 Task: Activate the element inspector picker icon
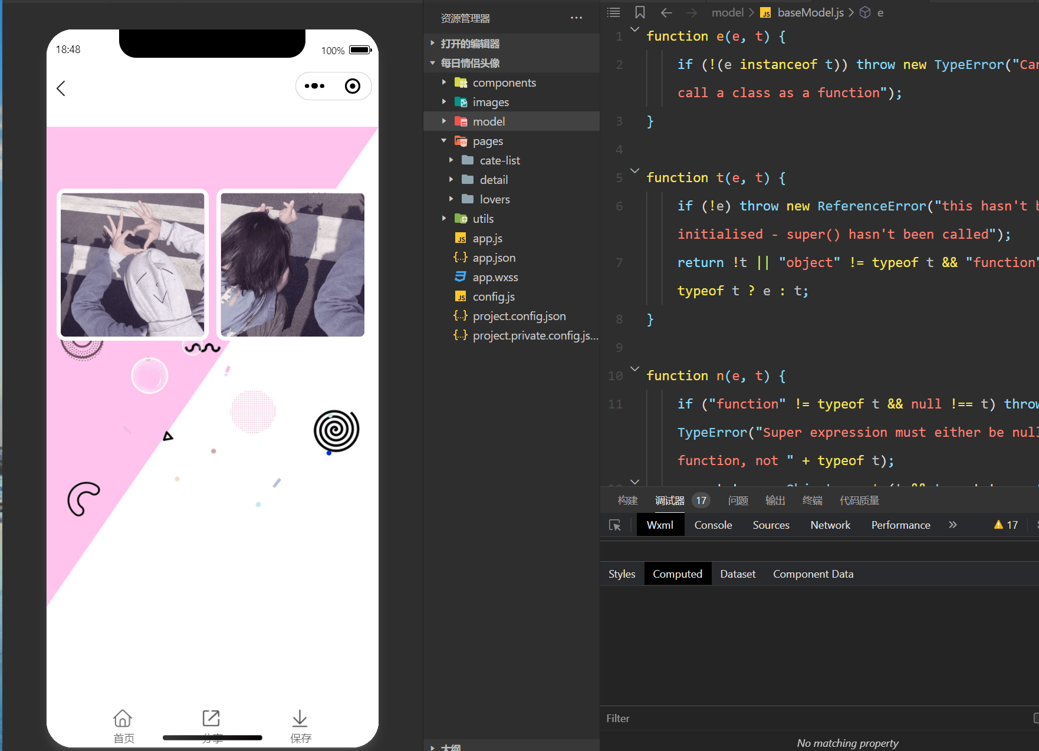pyautogui.click(x=615, y=525)
